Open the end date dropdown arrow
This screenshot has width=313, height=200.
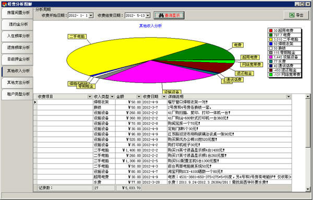(x=148, y=15)
